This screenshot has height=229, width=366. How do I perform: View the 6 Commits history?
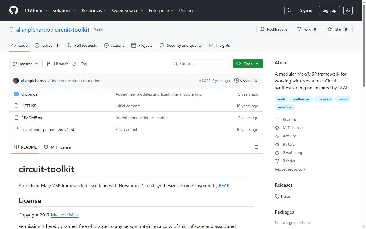[x=246, y=80]
